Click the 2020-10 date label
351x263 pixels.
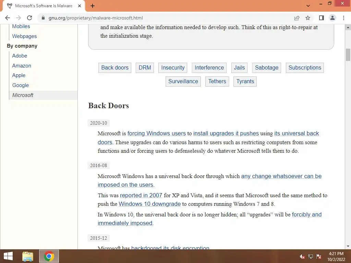coord(98,123)
